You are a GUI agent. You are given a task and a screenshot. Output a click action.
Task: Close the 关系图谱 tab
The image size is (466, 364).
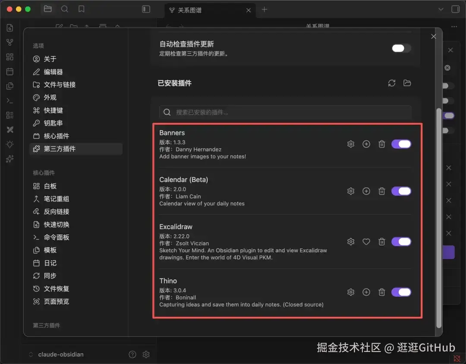pos(249,10)
